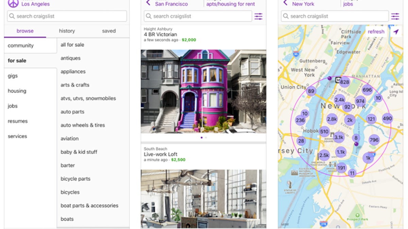Switch to the saved tab
408x229 pixels.
coord(109,31)
